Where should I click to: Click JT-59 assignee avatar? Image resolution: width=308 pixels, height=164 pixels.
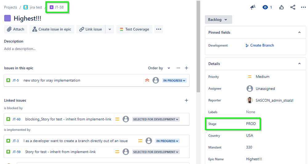[x=126, y=152]
